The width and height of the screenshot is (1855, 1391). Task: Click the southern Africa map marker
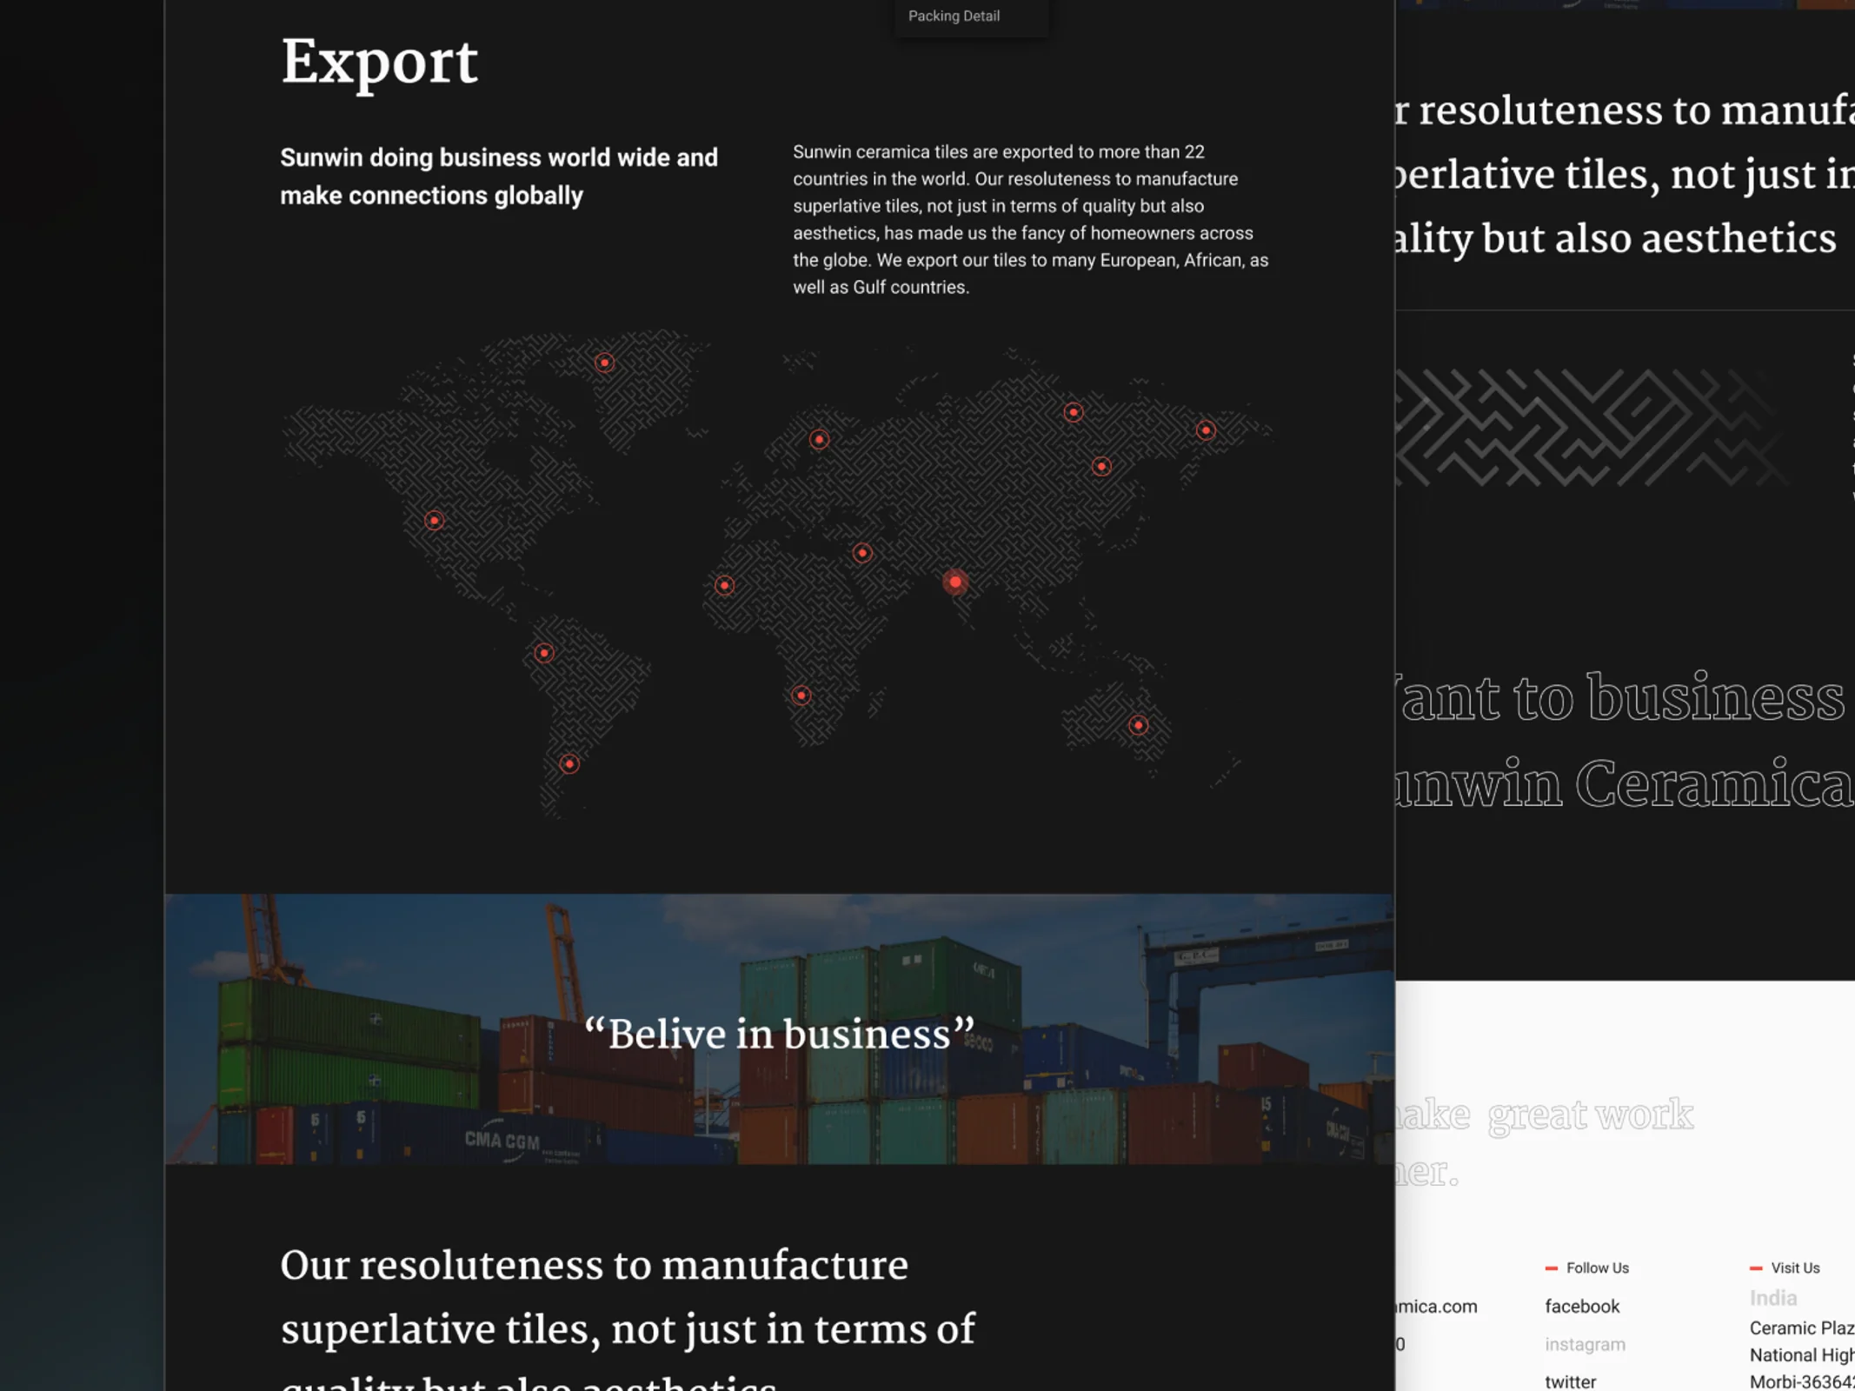[x=801, y=695]
